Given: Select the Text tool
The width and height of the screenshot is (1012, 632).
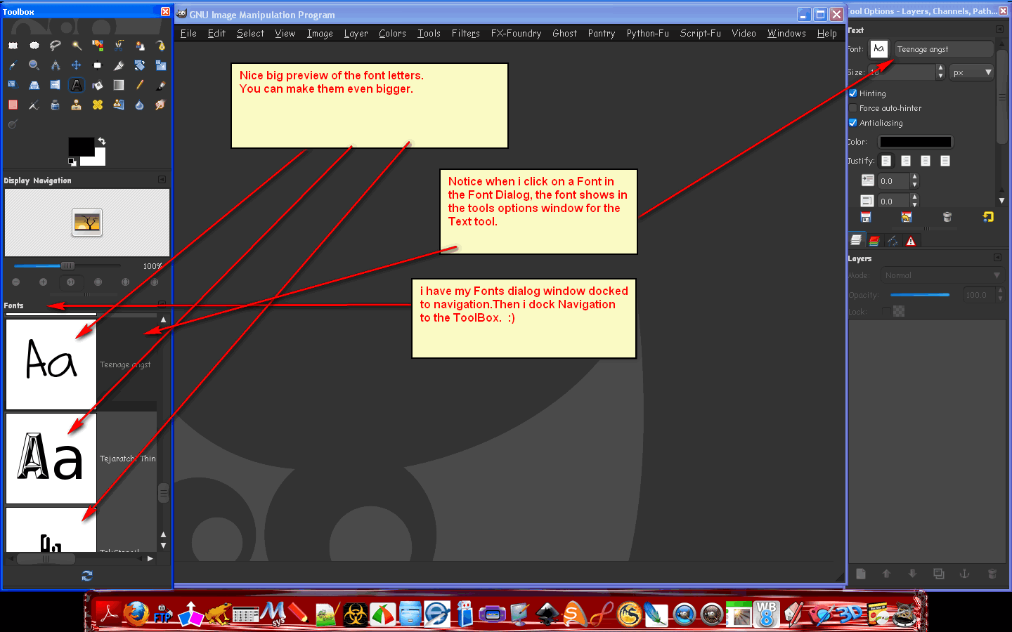Looking at the screenshot, I should [x=77, y=85].
